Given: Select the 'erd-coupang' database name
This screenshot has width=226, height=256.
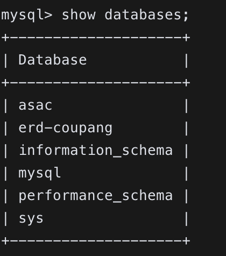Looking at the screenshot, I should pos(66,128).
